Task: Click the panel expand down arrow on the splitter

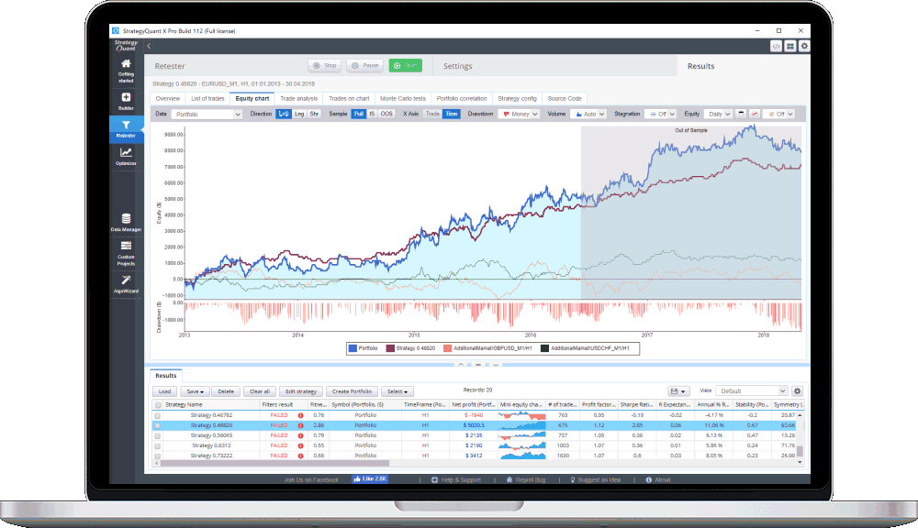Action: 496,364
